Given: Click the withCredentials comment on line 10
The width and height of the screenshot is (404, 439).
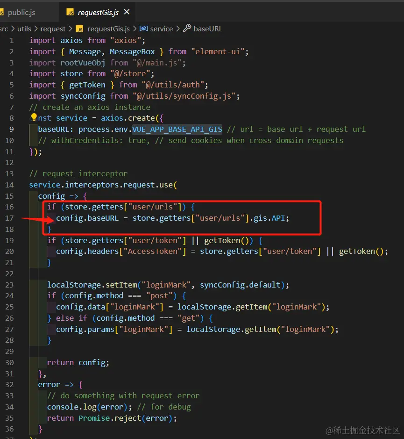Looking at the screenshot, I should (191, 141).
